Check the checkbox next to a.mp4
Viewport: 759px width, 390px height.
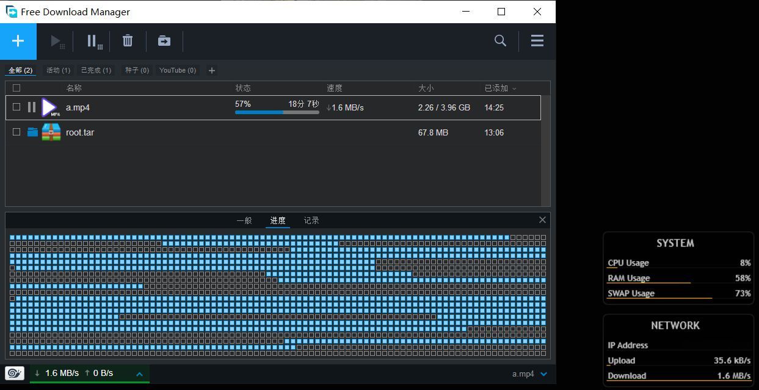click(16, 107)
